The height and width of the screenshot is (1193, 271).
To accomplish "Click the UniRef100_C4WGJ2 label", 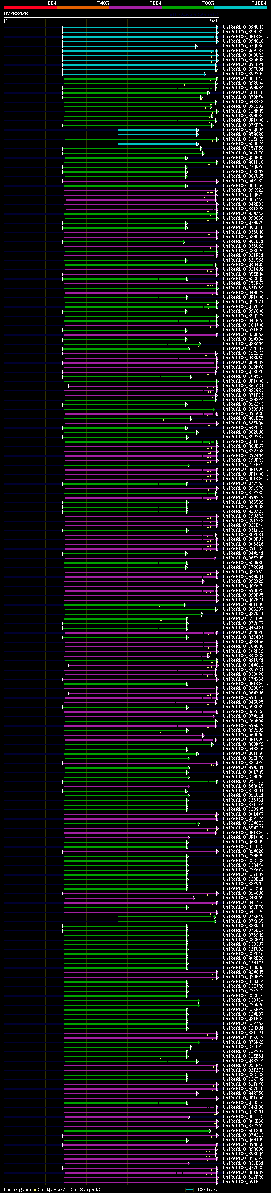I will pyautogui.click(x=243, y=665).
